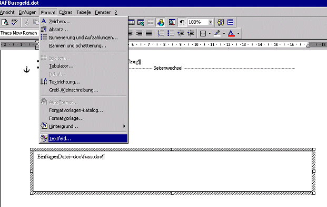Screen dimensions: 327x207
Task: Expand the font color dropdown arrow
Action: coord(239,33)
